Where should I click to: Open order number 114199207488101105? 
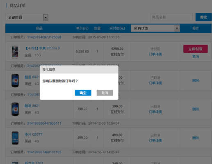click(x=44, y=152)
